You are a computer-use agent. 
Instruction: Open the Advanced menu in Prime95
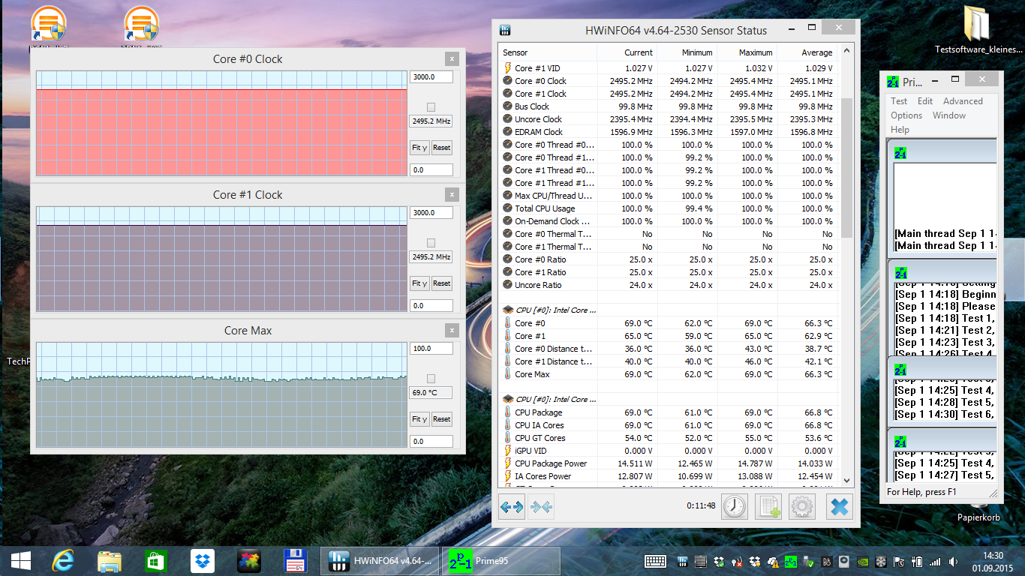pyautogui.click(x=963, y=101)
